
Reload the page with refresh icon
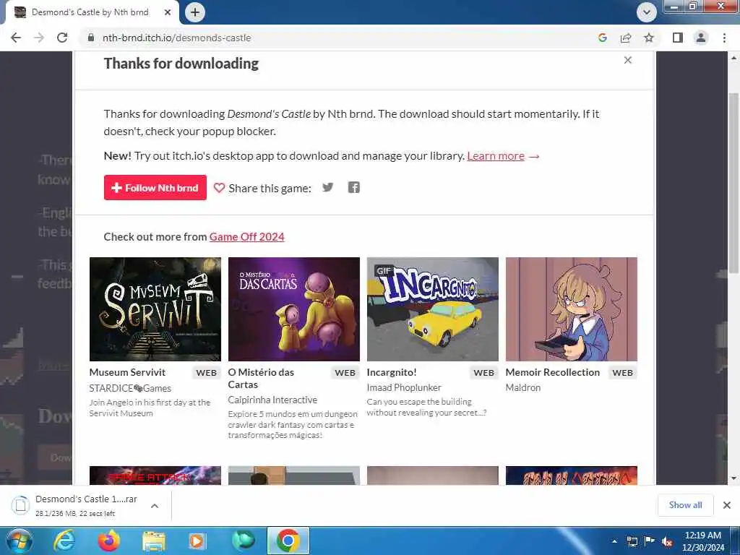(x=62, y=38)
